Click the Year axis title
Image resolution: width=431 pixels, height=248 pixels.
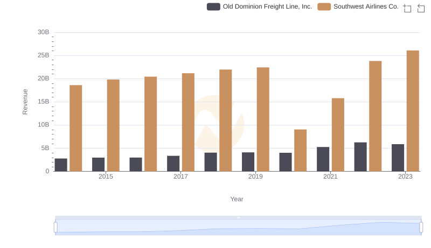click(237, 199)
